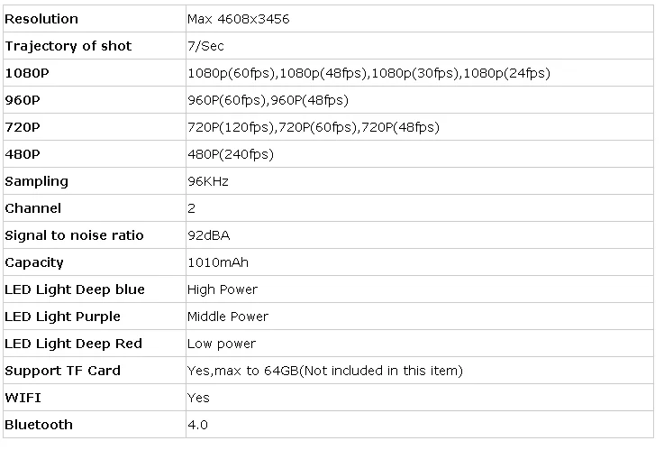Select the 480P(240fps) value
Viewport: 664px width, 450px height.
231,154
